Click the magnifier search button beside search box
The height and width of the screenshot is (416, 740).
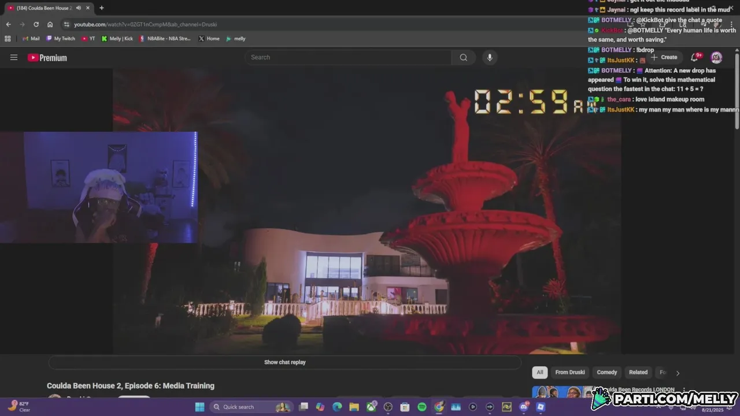[464, 57]
